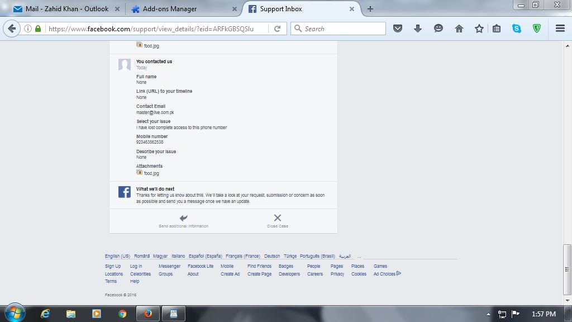Open the Privacy footer link
Image resolution: width=572 pixels, height=322 pixels.
pyautogui.click(x=337, y=274)
